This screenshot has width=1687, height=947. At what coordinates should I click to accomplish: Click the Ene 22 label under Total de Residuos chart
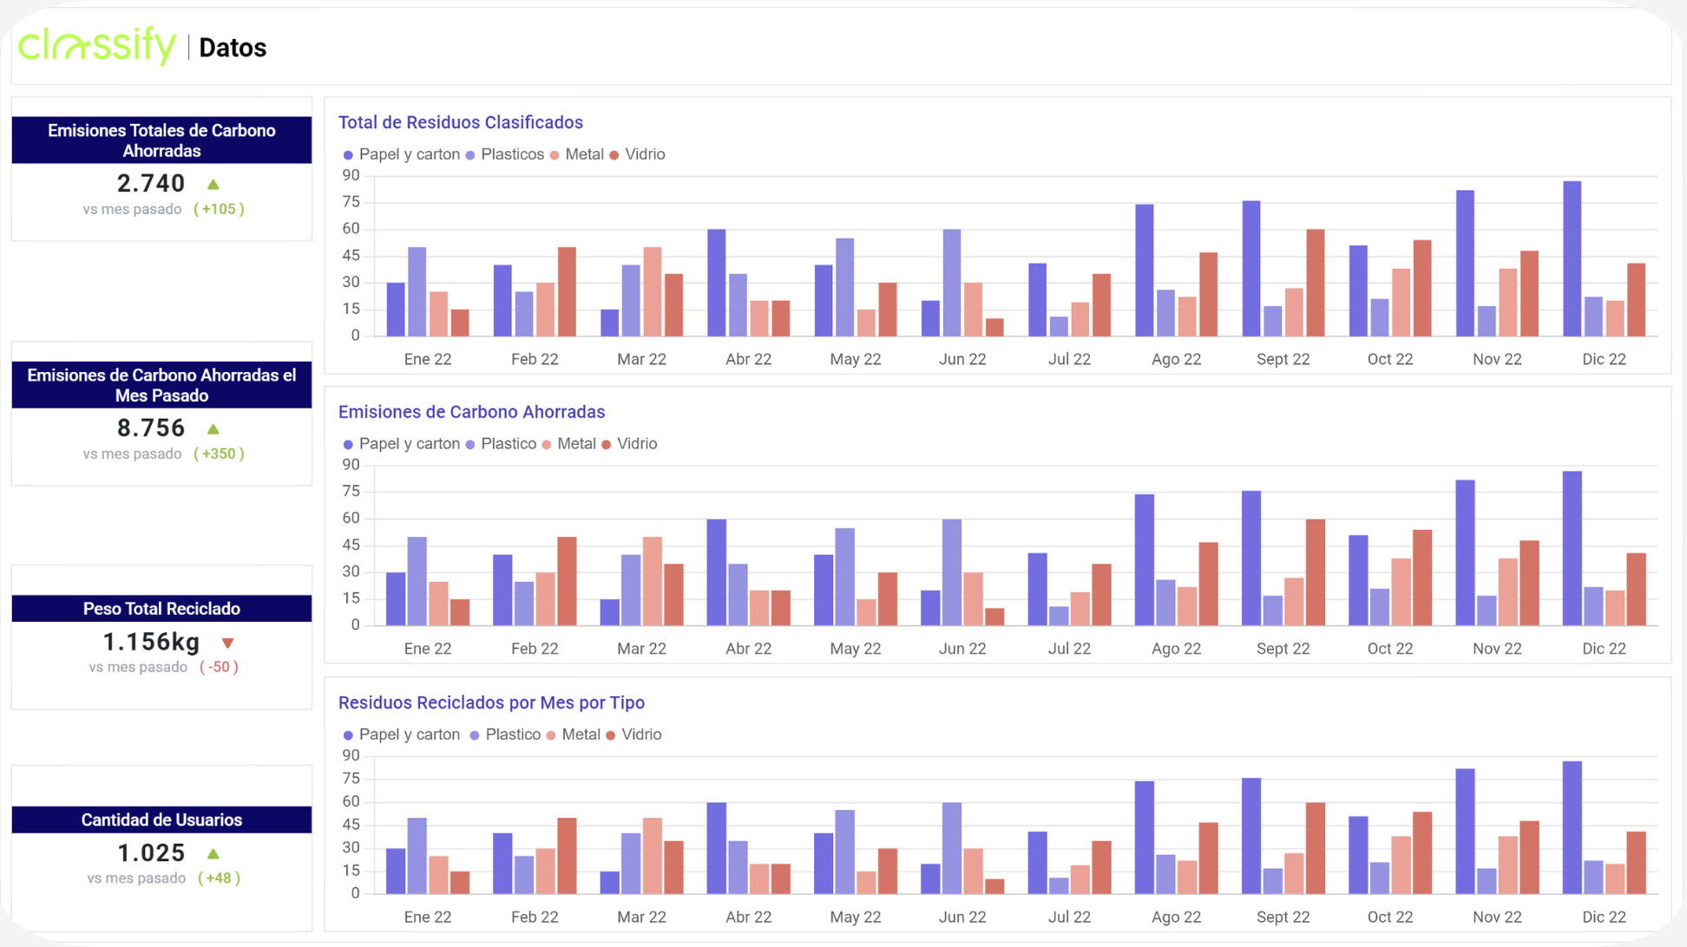click(x=428, y=359)
